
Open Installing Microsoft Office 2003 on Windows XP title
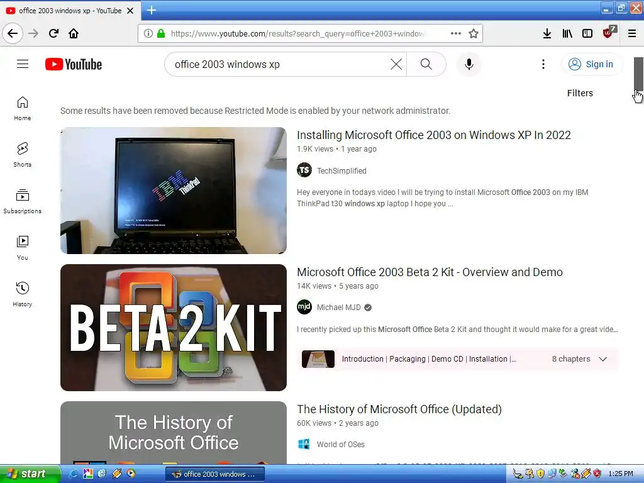[x=434, y=135]
